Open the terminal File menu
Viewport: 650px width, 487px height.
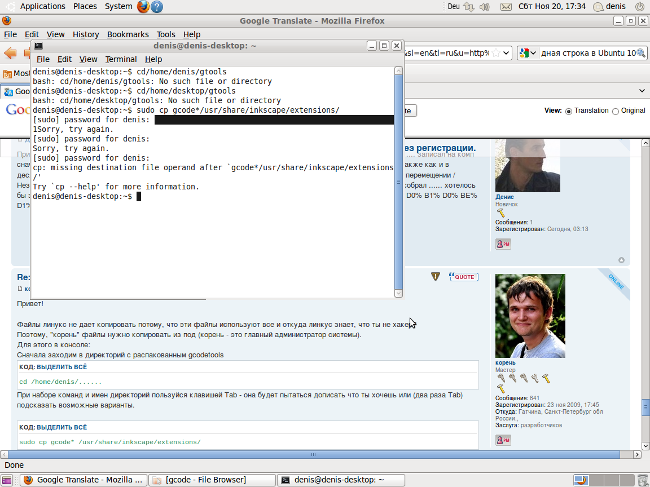tap(43, 59)
